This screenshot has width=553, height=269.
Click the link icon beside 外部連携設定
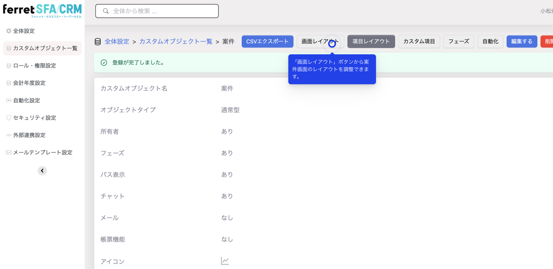click(9, 135)
